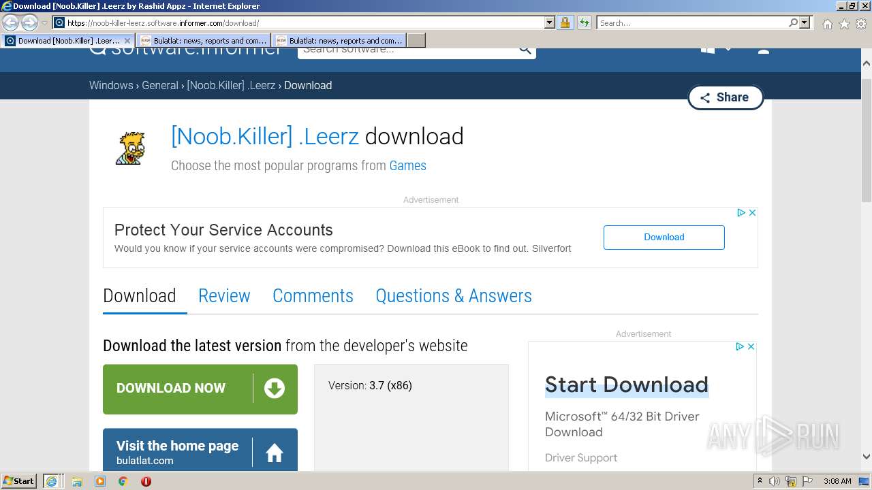Image resolution: width=872 pixels, height=490 pixels.
Task: Click the Windows platform icon in header
Action: pos(708,50)
